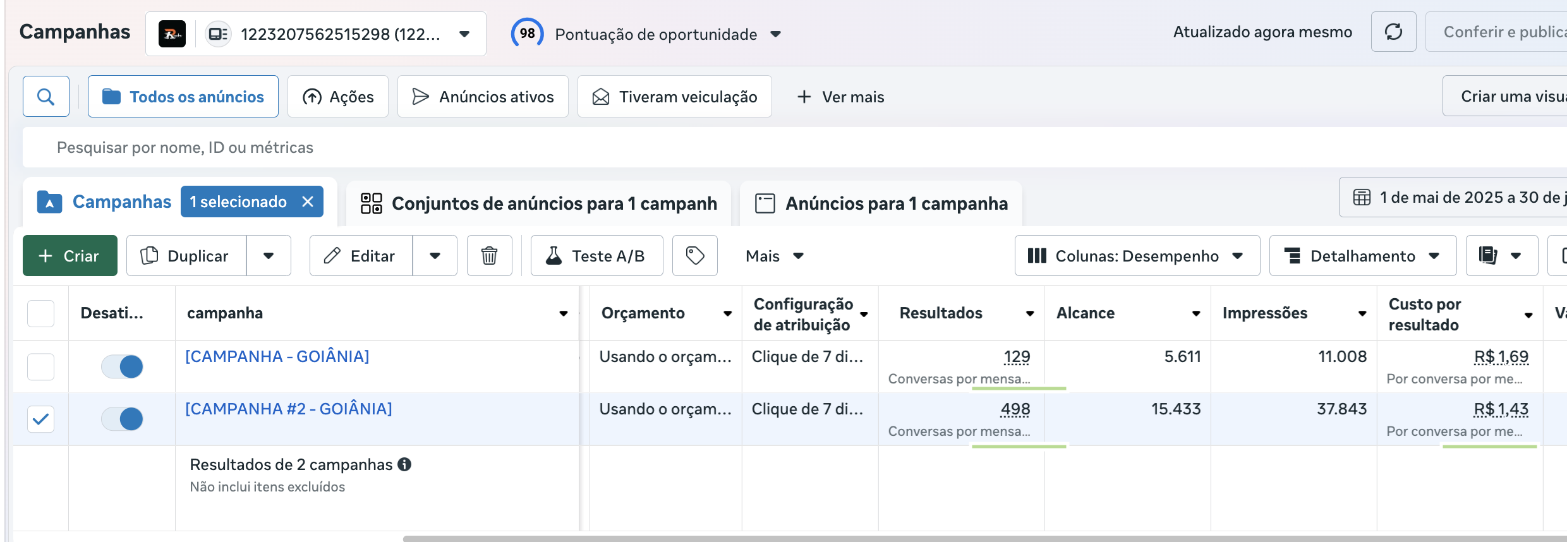Toggle off the CAMPANHA - GOIÂNIA switch
The height and width of the screenshot is (542, 1567).
click(x=122, y=366)
